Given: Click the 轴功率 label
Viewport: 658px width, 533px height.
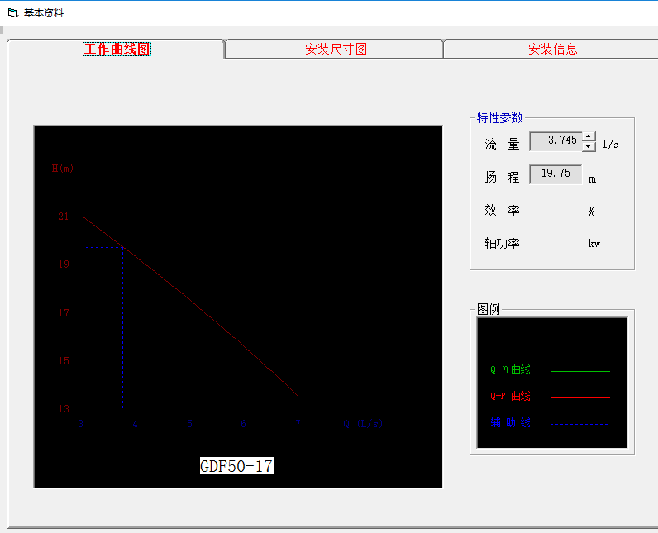Looking at the screenshot, I should click(x=502, y=243).
